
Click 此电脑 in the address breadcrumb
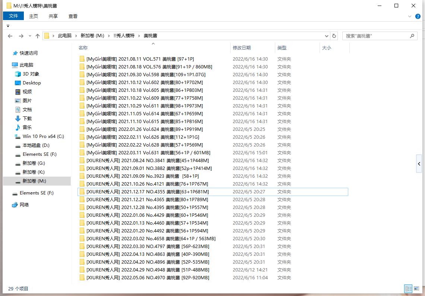pyautogui.click(x=65, y=36)
